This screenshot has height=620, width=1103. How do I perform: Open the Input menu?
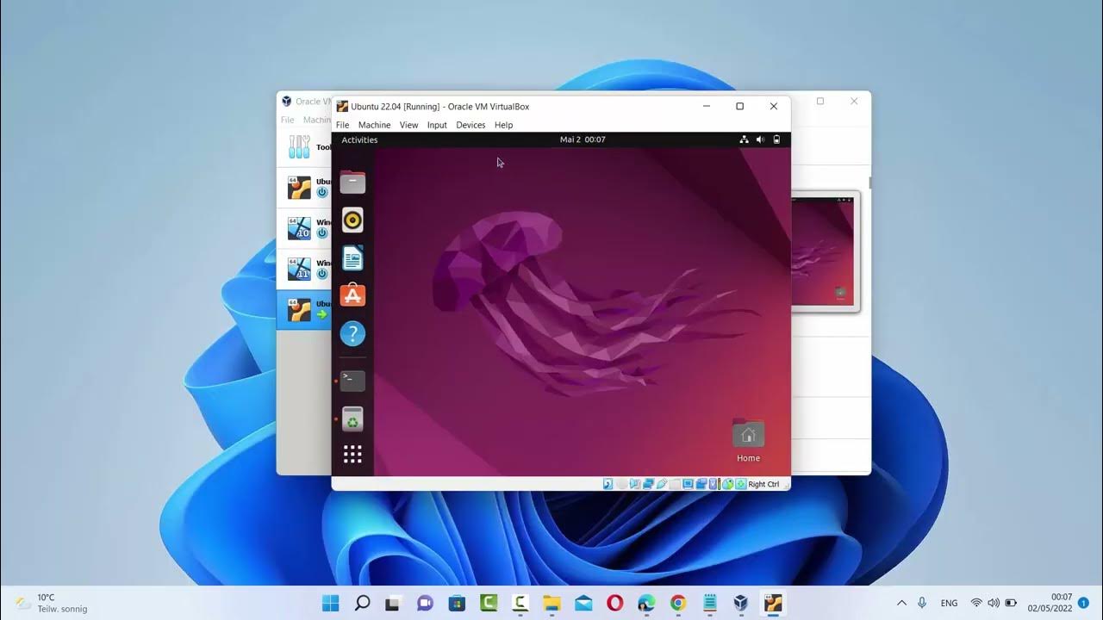(x=437, y=125)
